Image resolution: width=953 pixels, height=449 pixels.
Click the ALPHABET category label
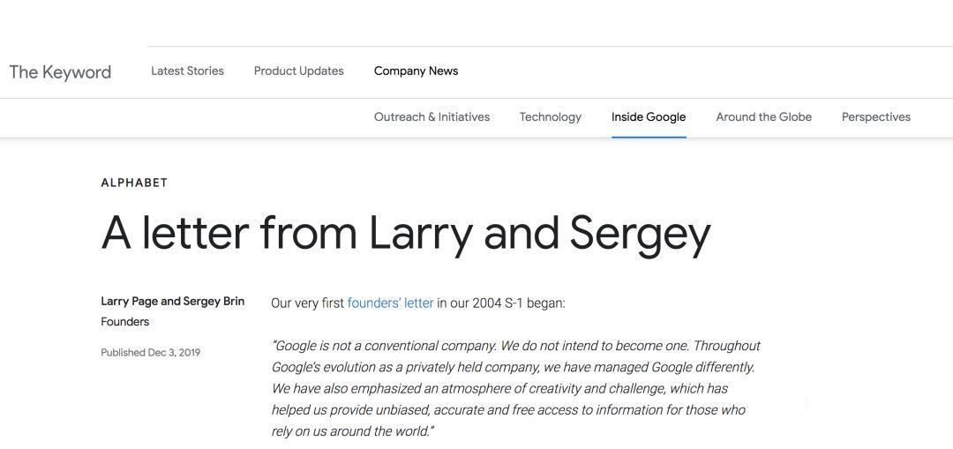click(x=134, y=183)
